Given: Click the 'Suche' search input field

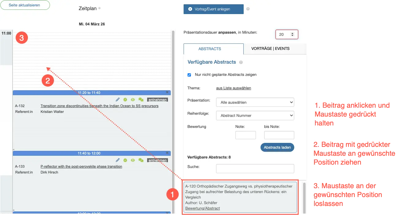Looking at the screenshot, I should click(x=255, y=169).
